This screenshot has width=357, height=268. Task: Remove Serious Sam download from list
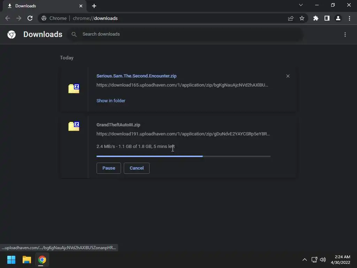click(288, 76)
